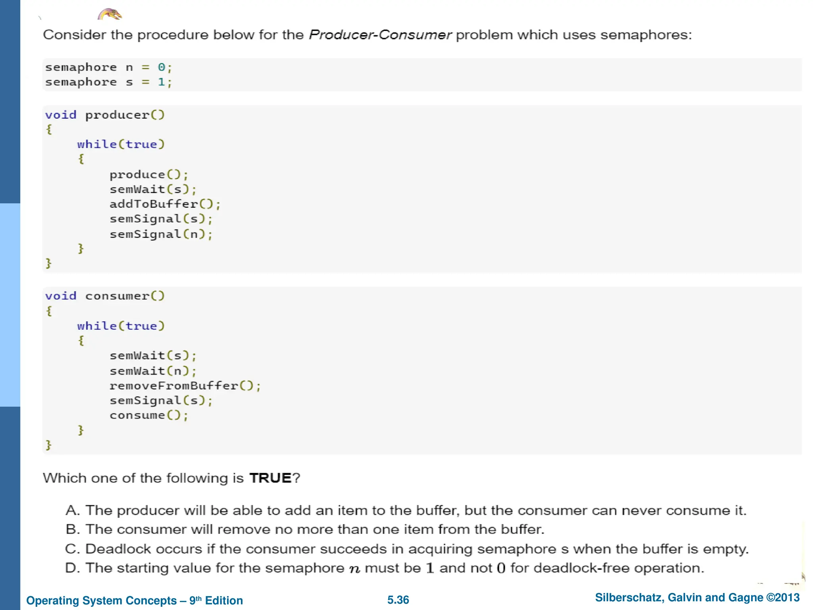This screenshot has height=610, width=813.
Task: Select answer option B about removing one item
Action: coord(305,529)
